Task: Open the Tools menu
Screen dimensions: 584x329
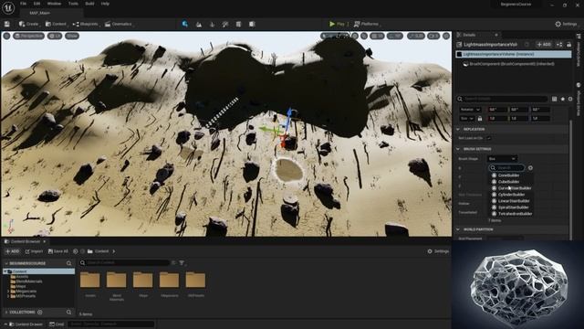Action: click(x=73, y=4)
